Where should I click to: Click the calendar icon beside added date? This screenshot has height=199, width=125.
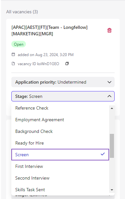point(13,54)
